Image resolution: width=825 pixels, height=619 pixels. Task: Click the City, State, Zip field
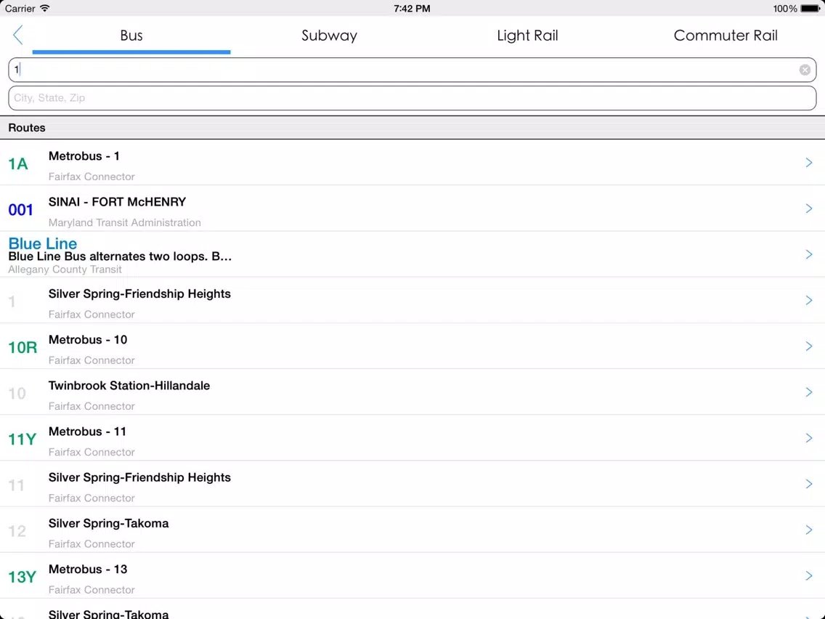click(412, 98)
